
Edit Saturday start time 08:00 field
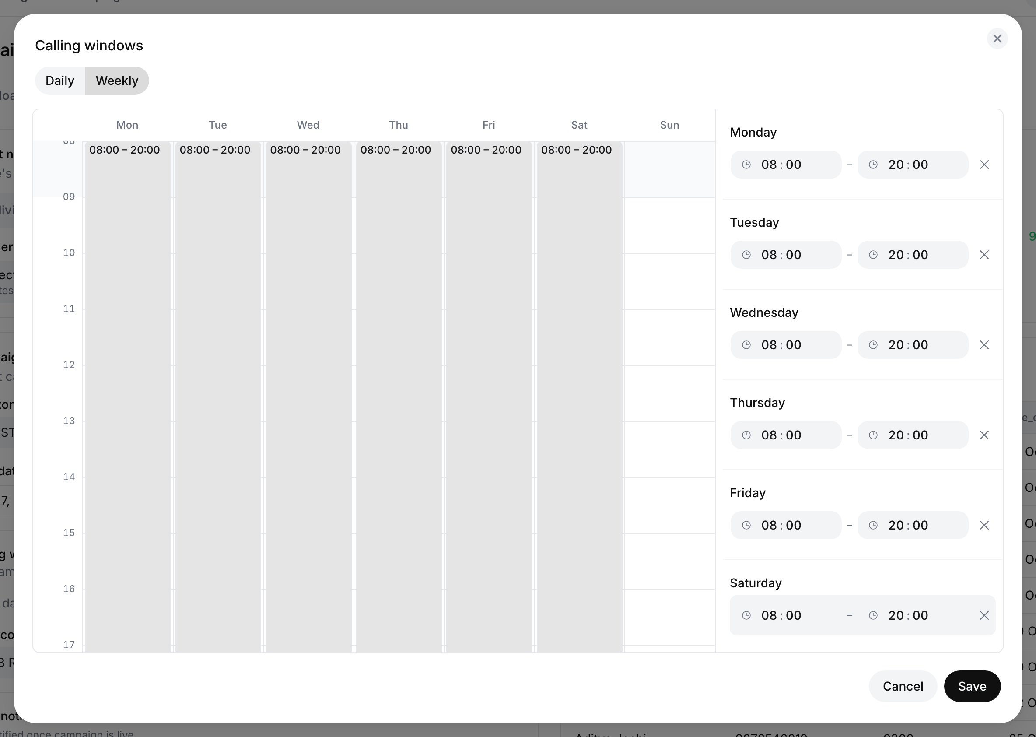point(786,615)
